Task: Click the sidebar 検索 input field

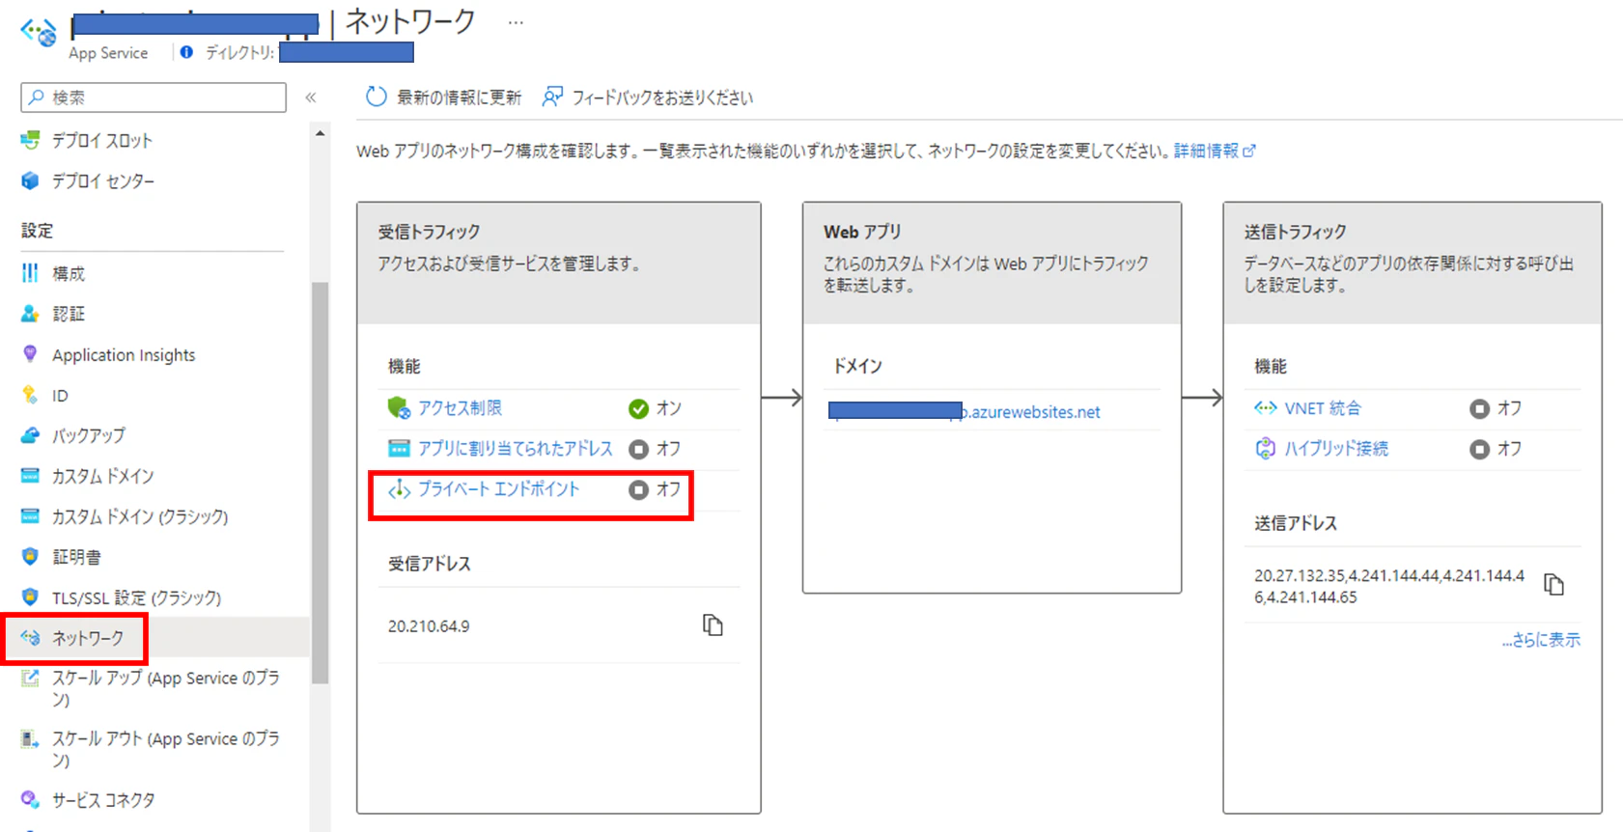Action: click(x=154, y=97)
